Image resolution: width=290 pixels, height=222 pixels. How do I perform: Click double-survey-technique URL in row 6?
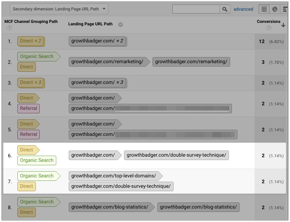(176, 155)
